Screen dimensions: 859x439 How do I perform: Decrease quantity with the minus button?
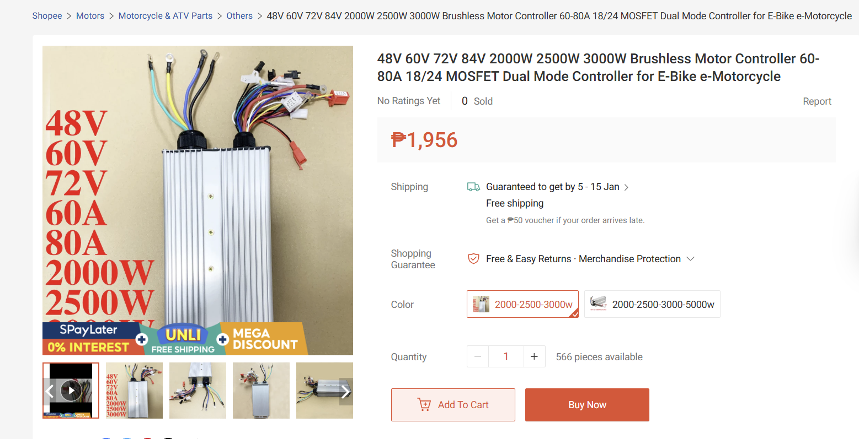click(478, 357)
